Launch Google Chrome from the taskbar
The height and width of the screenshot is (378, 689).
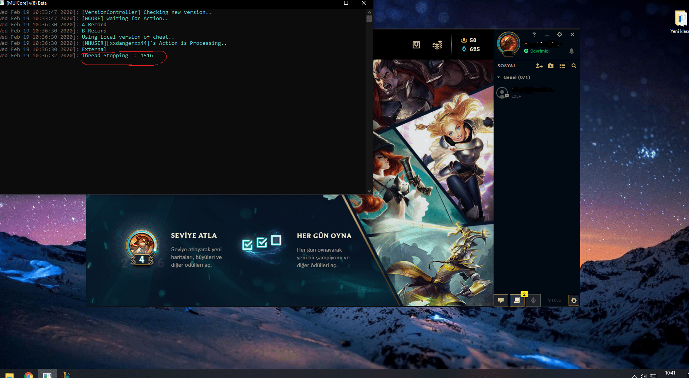click(x=29, y=375)
